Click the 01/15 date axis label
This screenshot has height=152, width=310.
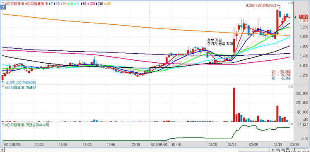pyautogui.click(x=176, y=144)
